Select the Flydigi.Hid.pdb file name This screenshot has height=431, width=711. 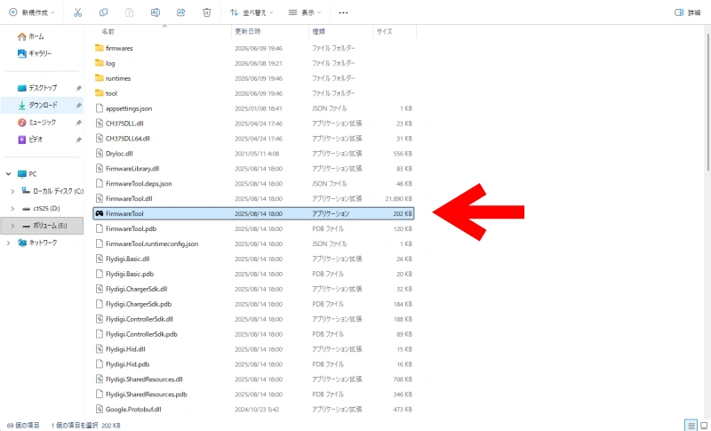click(127, 364)
